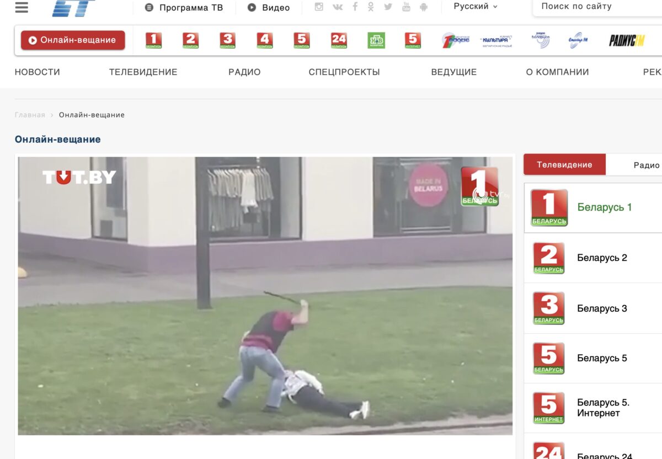Open the СПЕЦПРОЕКТЫ menu
Screen dimensions: 662x459
click(x=344, y=72)
